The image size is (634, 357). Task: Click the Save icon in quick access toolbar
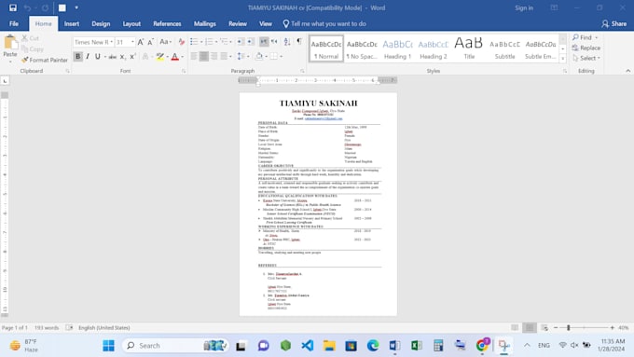pos(13,7)
